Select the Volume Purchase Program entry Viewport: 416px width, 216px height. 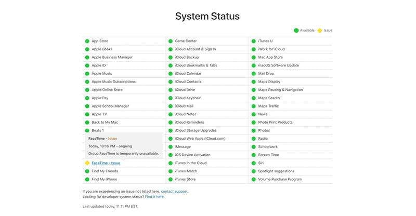(x=280, y=179)
